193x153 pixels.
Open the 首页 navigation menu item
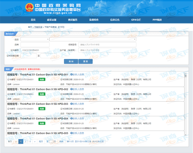pyautogui.click(x=33, y=20)
